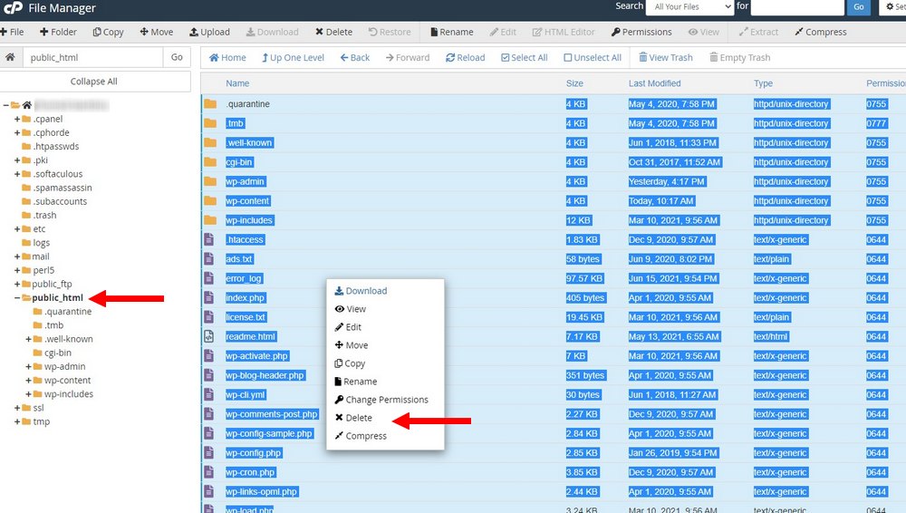Expand the wp-admin folder in tree
The width and height of the screenshot is (906, 513).
click(29, 367)
